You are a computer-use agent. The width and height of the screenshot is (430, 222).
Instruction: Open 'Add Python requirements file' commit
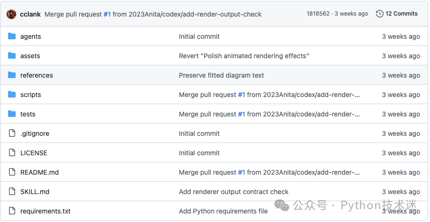[x=223, y=211]
